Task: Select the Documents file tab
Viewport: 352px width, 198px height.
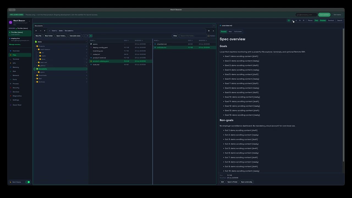Action: point(39,26)
